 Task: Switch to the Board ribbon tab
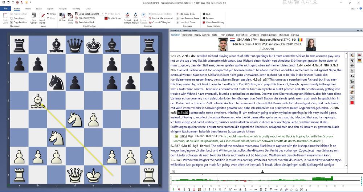[39, 9]
